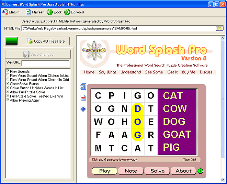
Task: Click the Copy AU Files Here button
Action: (46, 41)
